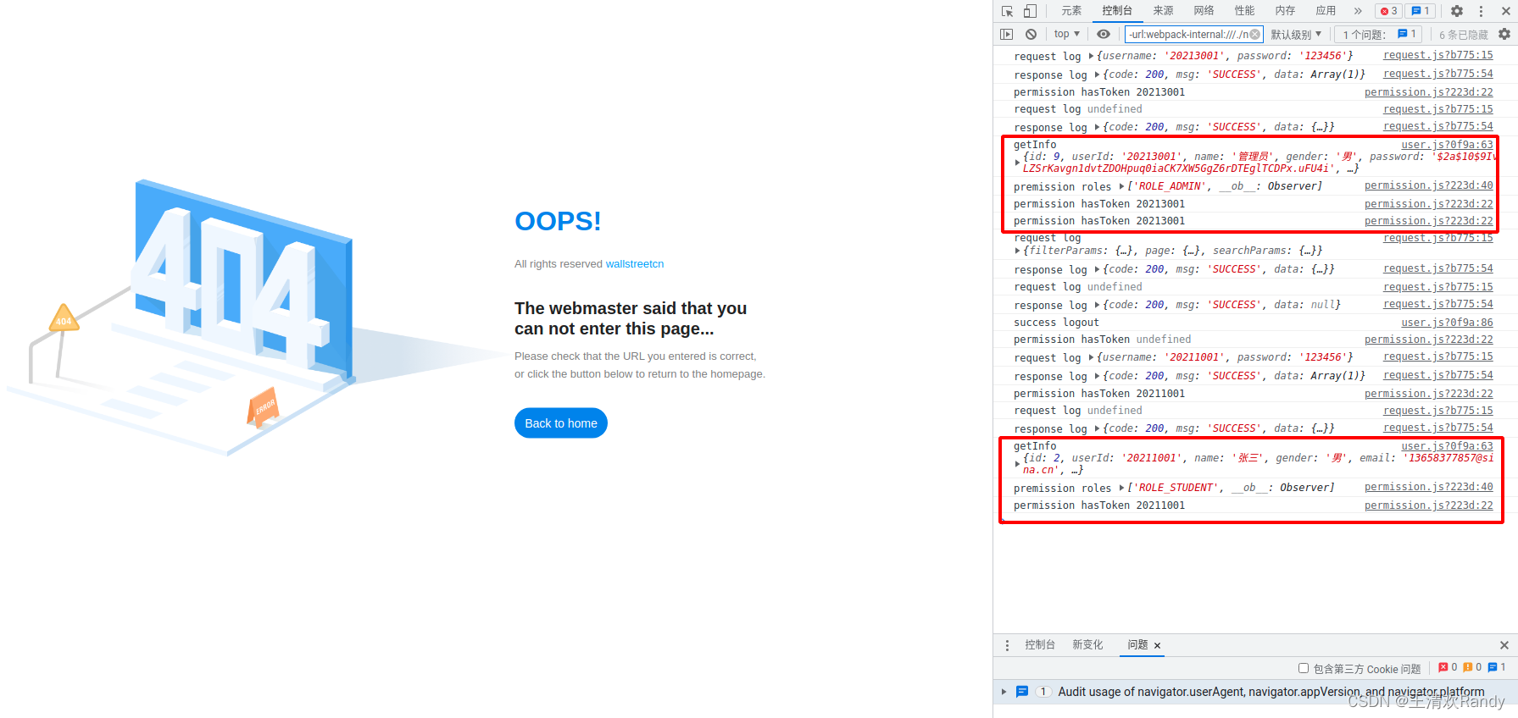Screen dimensions: 1518x718
Task: Click the 1 个问题 issues button
Action: [1379, 35]
